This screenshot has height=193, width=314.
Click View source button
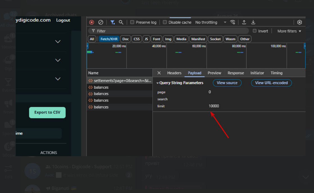pyautogui.click(x=227, y=83)
